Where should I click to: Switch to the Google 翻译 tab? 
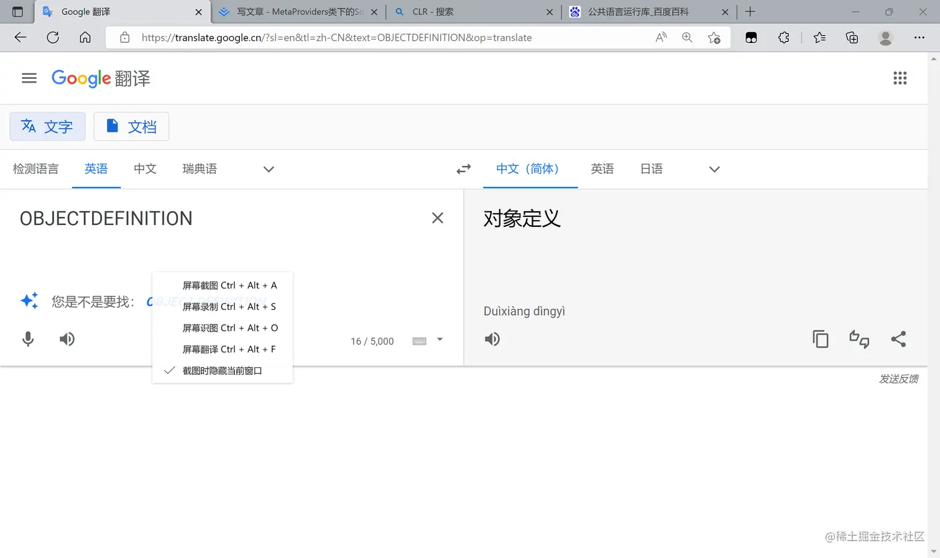(x=122, y=12)
